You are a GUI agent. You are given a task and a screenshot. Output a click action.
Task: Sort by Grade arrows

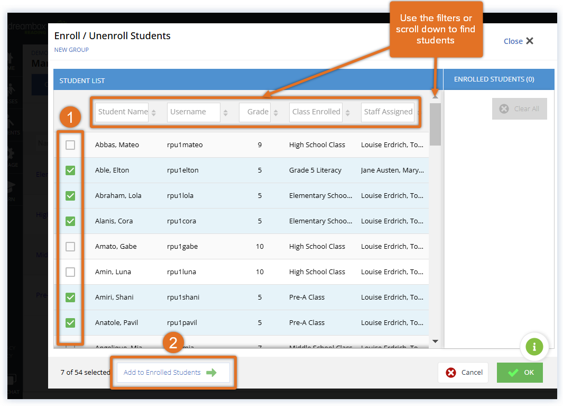click(276, 113)
